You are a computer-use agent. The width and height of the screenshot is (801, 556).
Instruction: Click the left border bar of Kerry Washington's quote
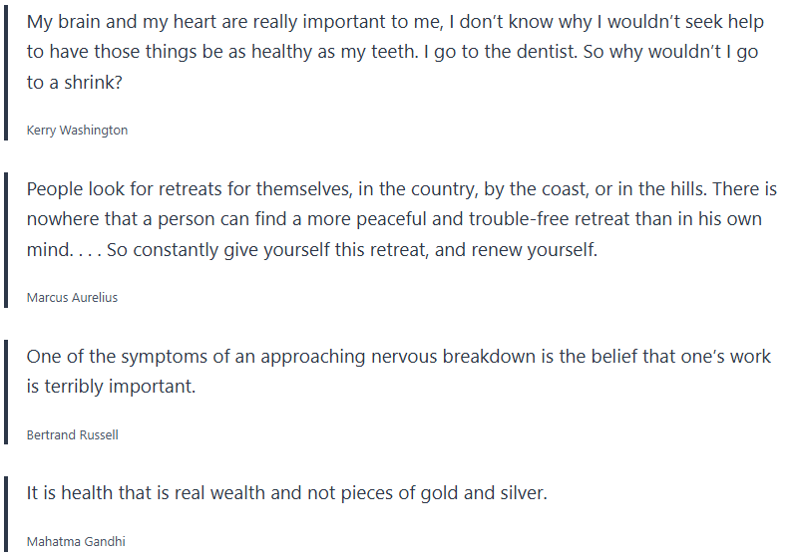pyautogui.click(x=5, y=72)
